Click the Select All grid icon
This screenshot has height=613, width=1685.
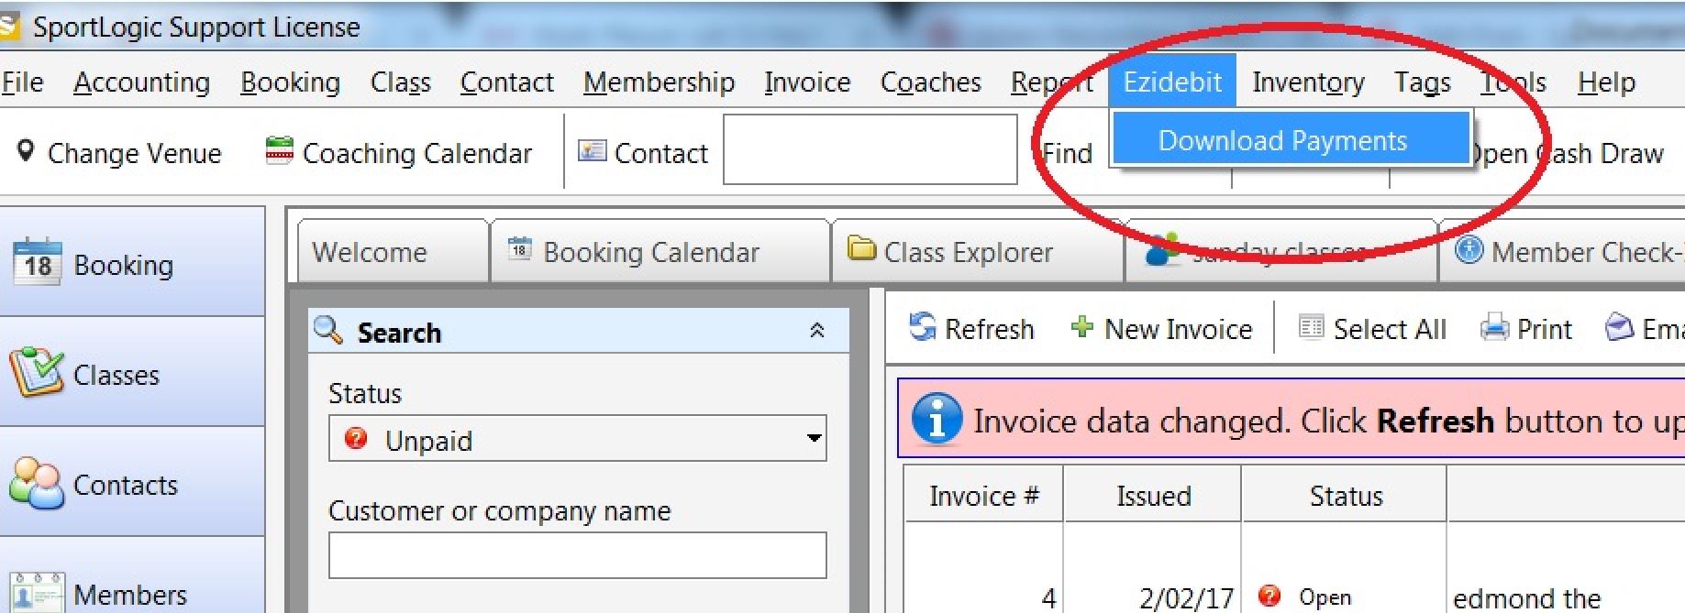pos(1312,326)
